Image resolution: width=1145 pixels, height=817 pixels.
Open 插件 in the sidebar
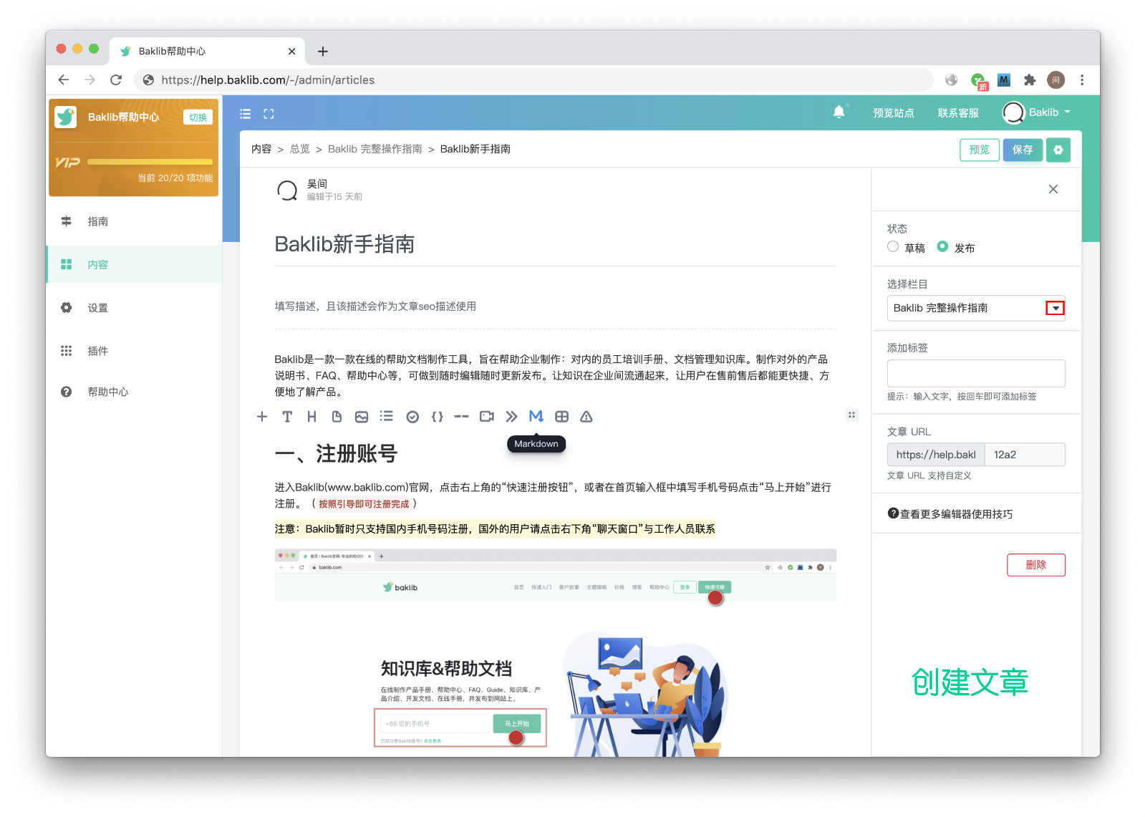134,351
